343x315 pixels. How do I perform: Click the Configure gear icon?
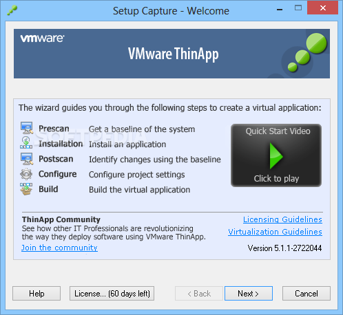coord(26,174)
